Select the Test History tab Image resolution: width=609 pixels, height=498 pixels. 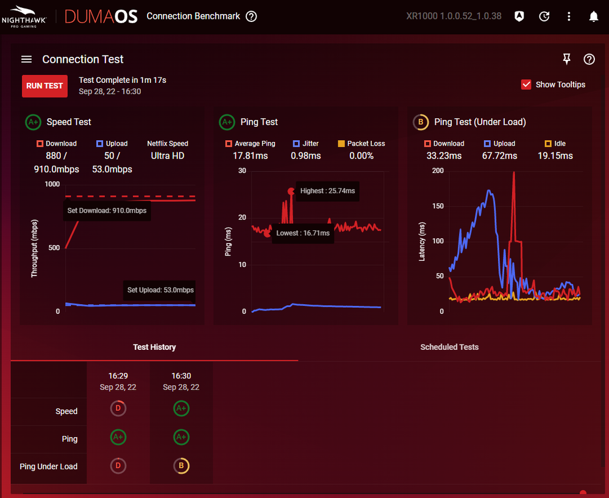(154, 347)
